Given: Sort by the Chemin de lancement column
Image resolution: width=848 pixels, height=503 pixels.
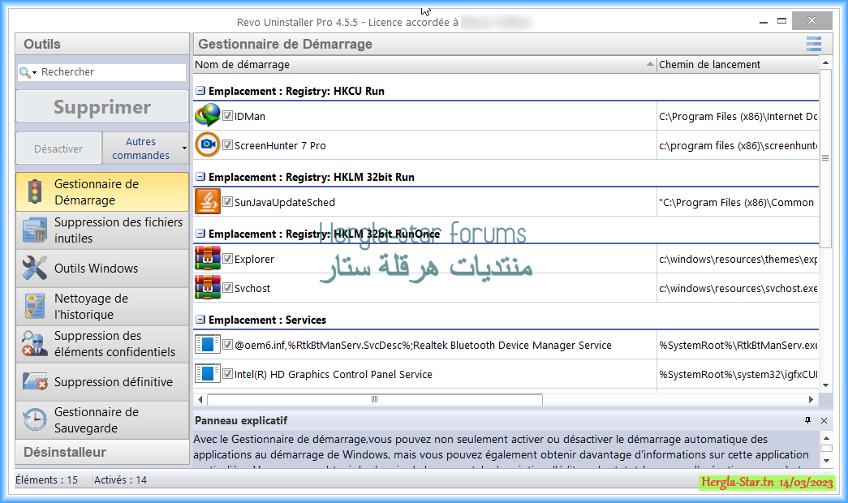Looking at the screenshot, I should (738, 64).
